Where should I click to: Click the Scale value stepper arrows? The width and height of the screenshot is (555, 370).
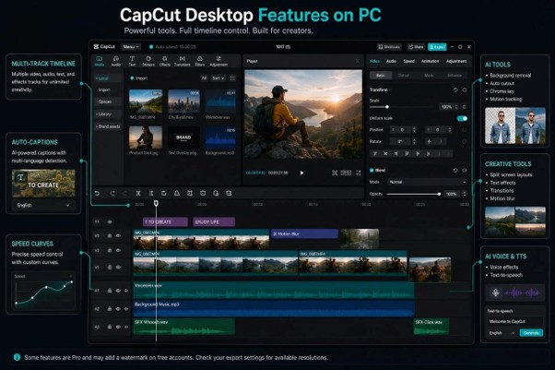point(455,107)
